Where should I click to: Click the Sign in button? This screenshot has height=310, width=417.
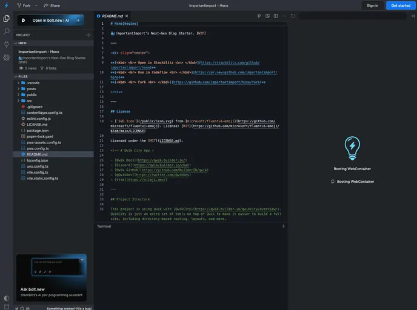point(372,5)
